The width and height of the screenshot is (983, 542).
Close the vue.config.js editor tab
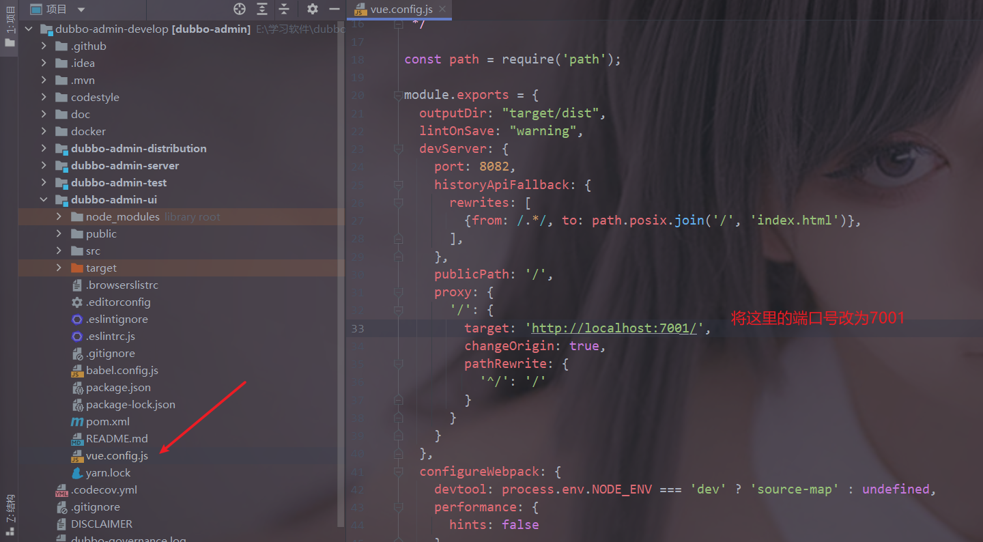point(442,9)
